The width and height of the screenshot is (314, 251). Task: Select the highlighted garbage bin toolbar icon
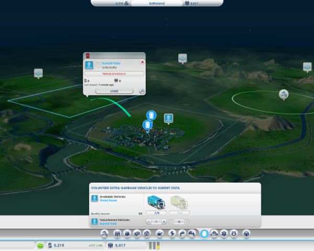pyautogui.click(x=204, y=234)
